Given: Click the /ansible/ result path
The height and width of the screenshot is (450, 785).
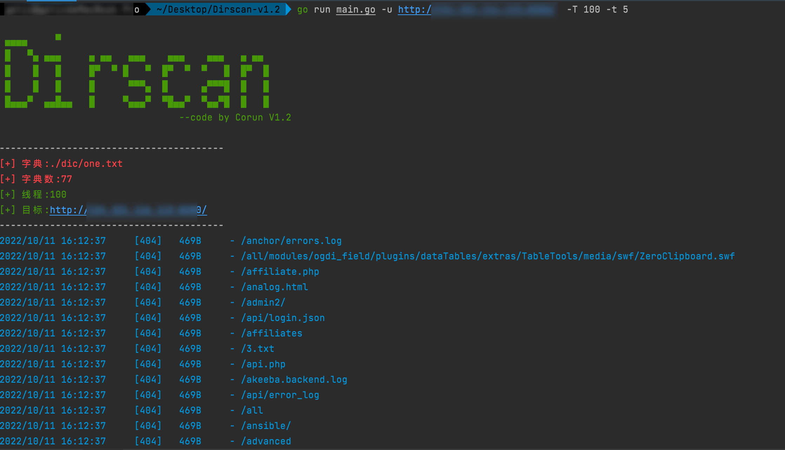Looking at the screenshot, I should pyautogui.click(x=266, y=426).
